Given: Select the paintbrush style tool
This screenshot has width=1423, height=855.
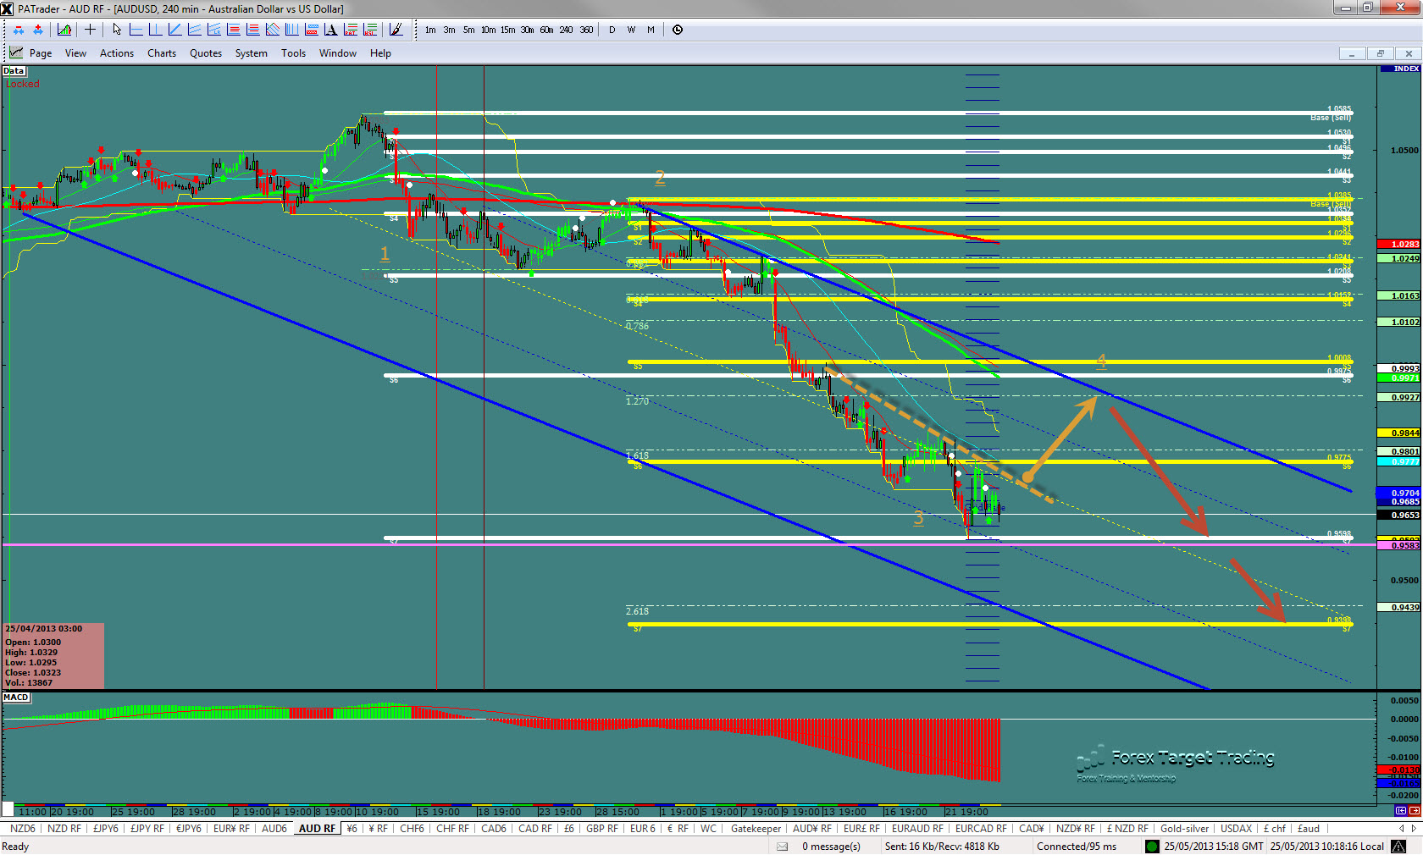Looking at the screenshot, I should tap(396, 30).
